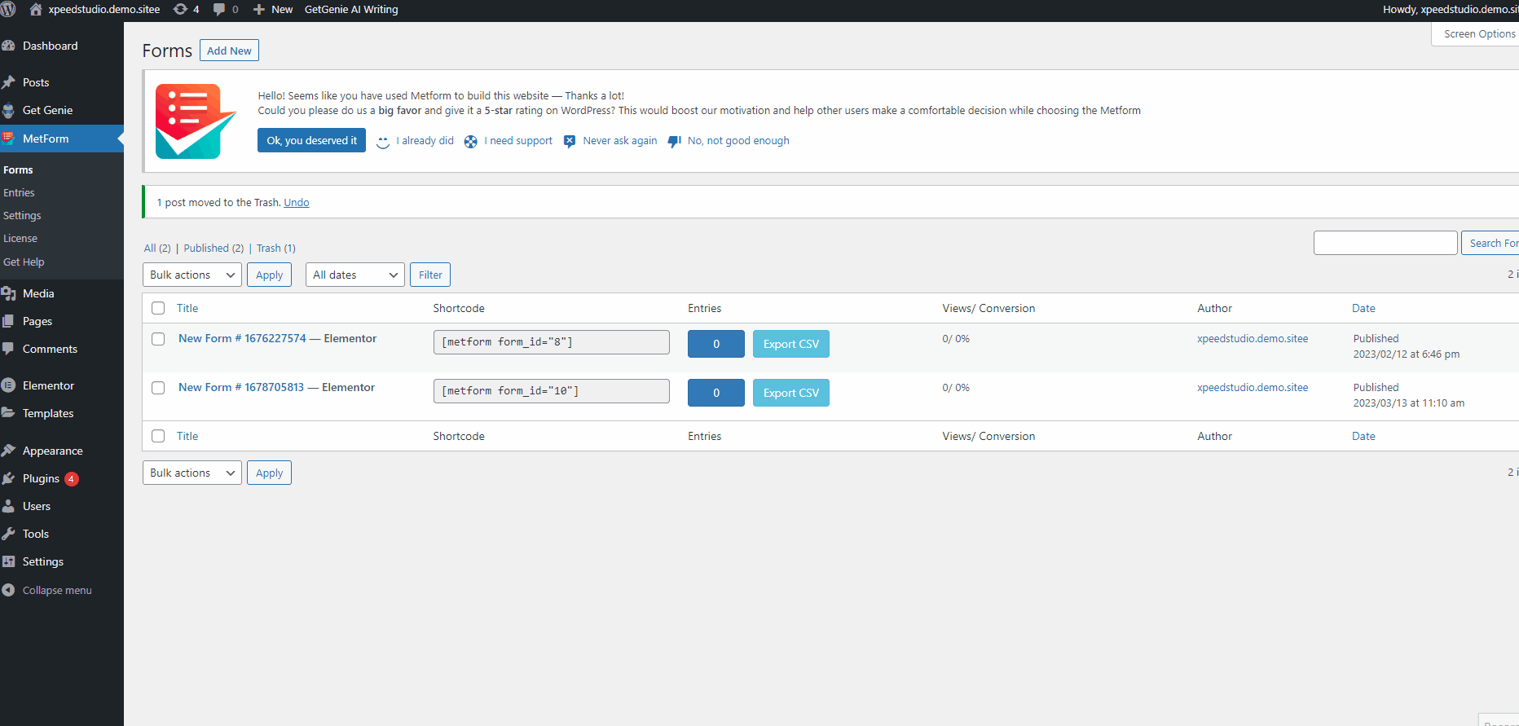This screenshot has width=1519, height=726.
Task: Click the WordPress logo icon
Action: click(7, 9)
